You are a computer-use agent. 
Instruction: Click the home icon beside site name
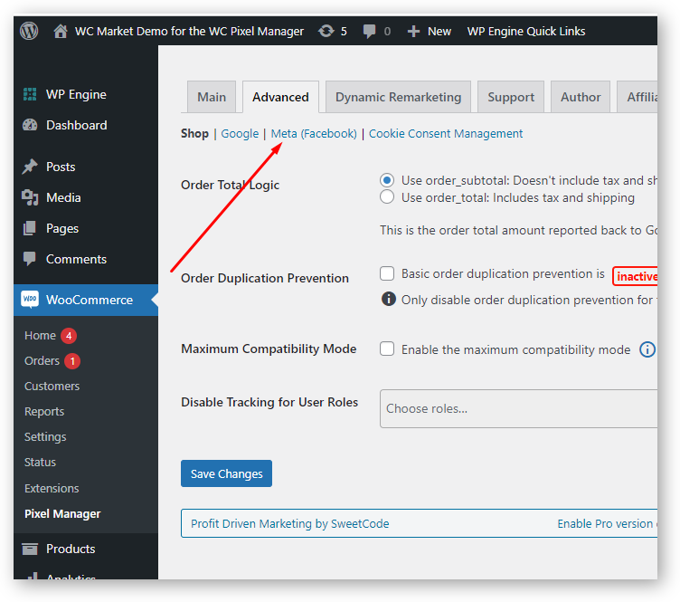[x=61, y=32]
